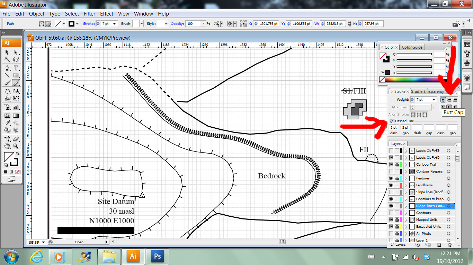Choose the Eyedropper tool
Screen dimensions: 473x265
pyautogui.click(x=7, y=123)
